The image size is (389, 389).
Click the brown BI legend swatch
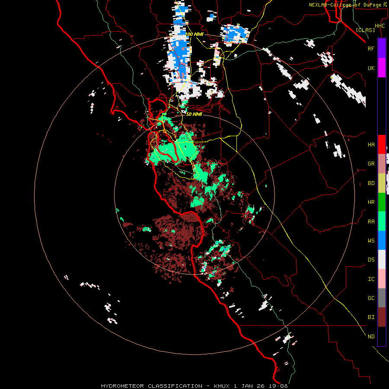click(x=382, y=317)
